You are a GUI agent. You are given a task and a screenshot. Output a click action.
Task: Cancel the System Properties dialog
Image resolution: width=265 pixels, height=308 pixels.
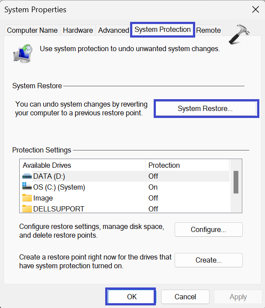[x=185, y=297]
